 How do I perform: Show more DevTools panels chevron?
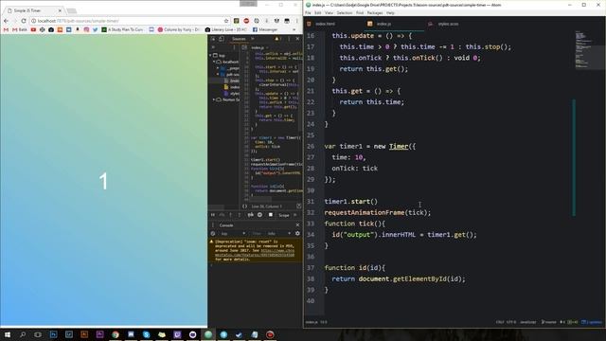tap(253, 39)
